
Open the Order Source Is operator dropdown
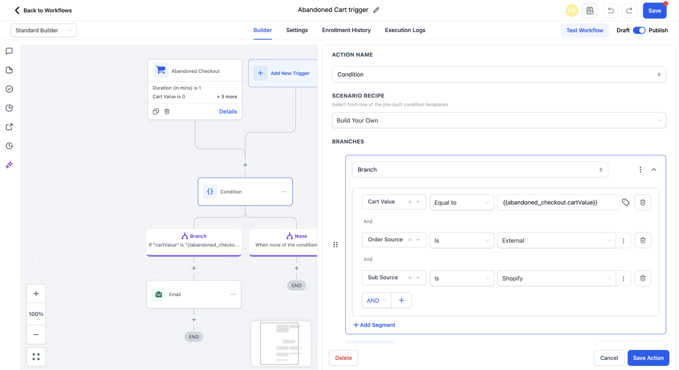(x=462, y=240)
